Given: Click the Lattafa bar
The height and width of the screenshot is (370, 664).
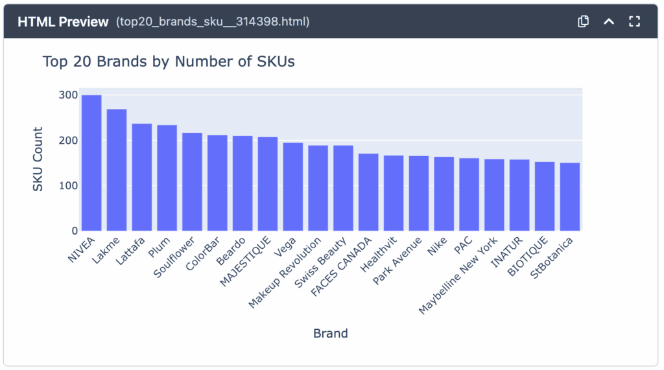Looking at the screenshot, I should [142, 177].
